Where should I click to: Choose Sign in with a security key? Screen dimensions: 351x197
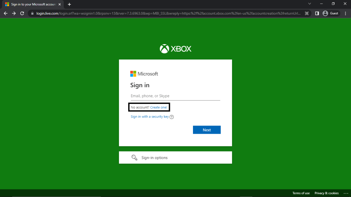point(150,117)
